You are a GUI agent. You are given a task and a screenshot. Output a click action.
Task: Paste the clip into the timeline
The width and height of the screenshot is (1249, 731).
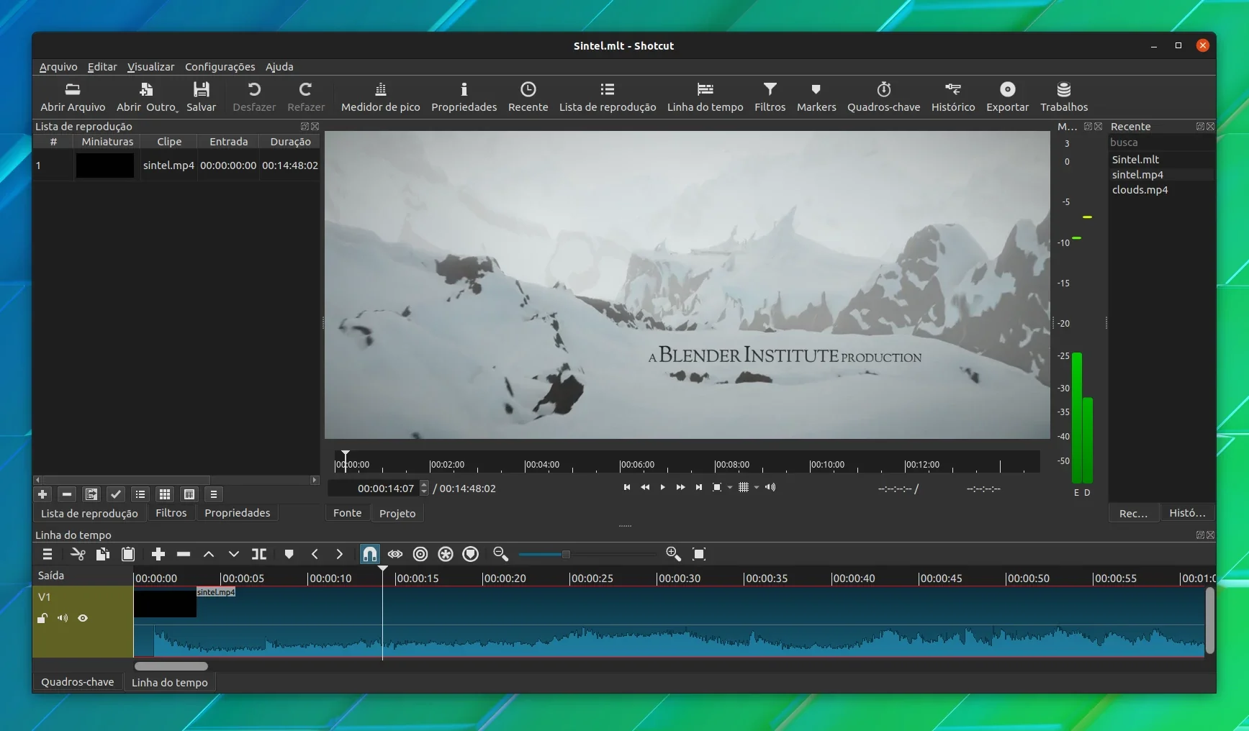click(128, 554)
